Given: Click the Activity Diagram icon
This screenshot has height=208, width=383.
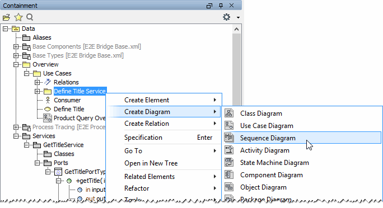Looking at the screenshot, I should click(229, 150).
